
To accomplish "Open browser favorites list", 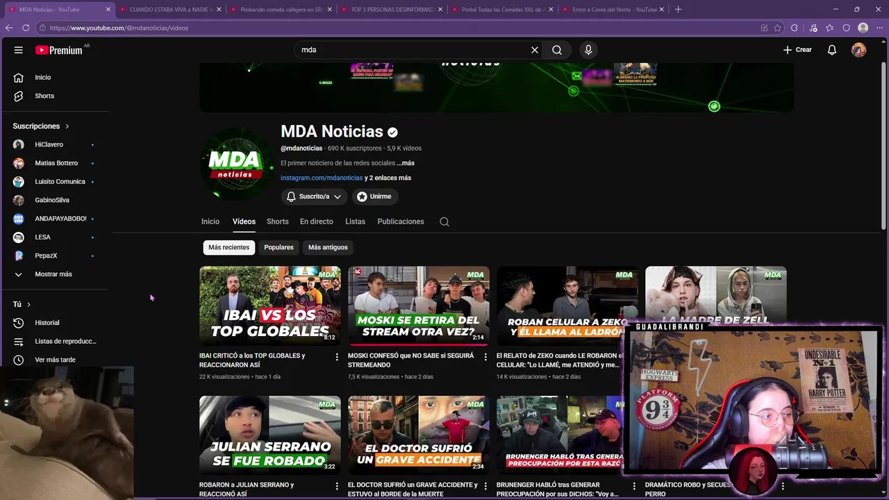I will tap(830, 28).
